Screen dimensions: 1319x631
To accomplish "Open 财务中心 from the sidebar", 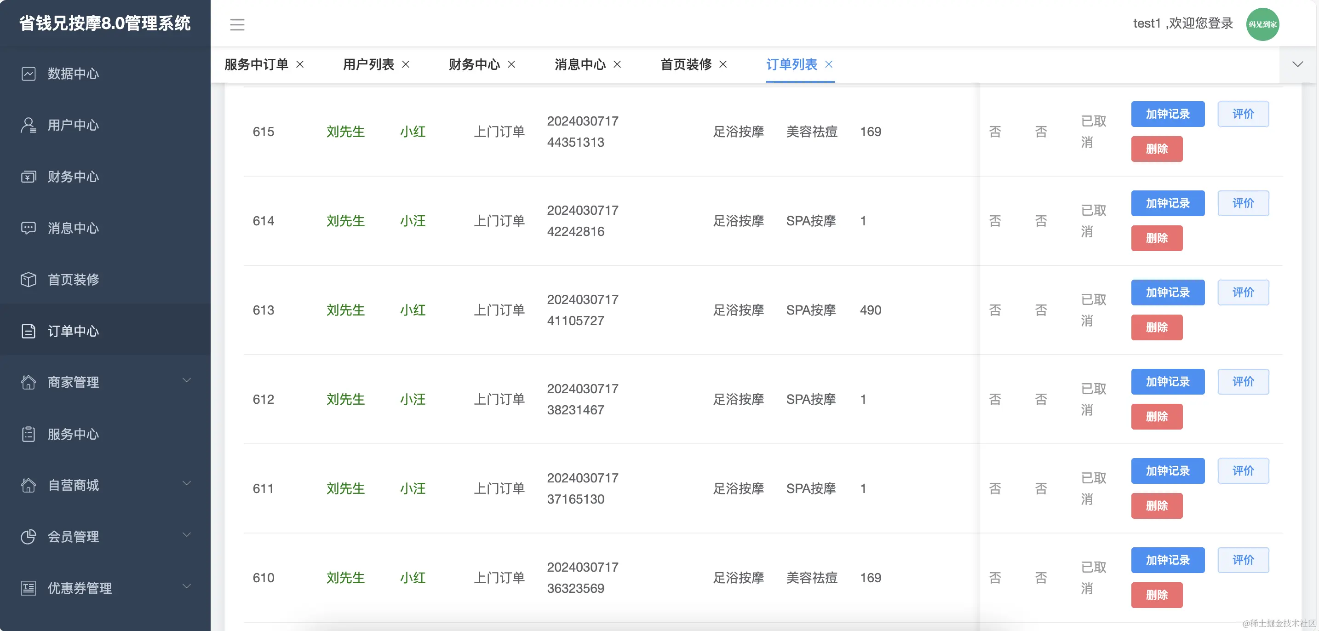I will point(29,176).
